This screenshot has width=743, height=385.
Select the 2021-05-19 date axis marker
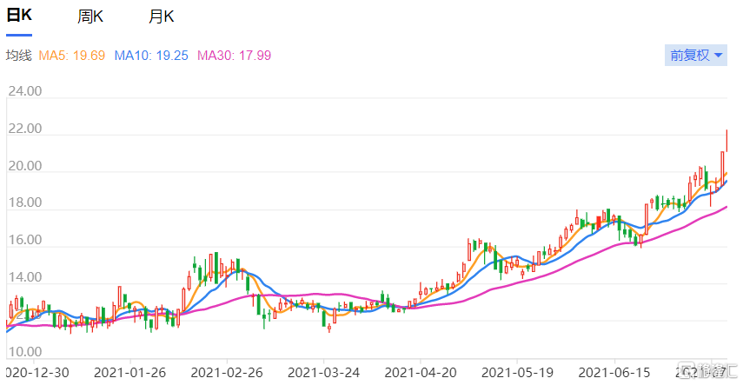517,372
